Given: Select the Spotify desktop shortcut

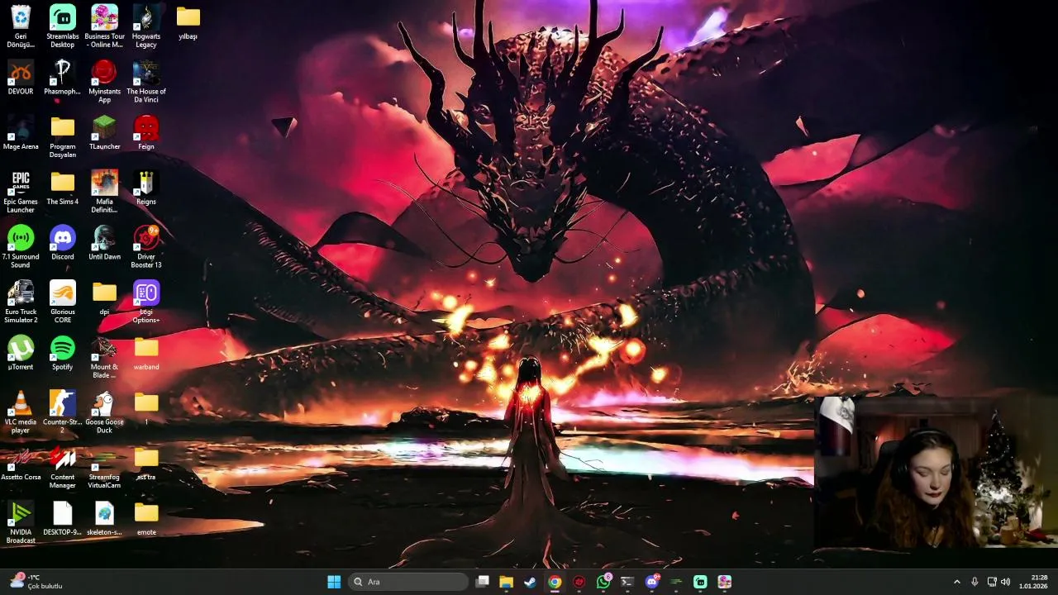Looking at the screenshot, I should [62, 353].
